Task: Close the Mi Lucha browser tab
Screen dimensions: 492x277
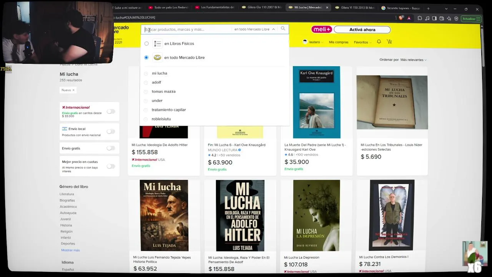Action: [x=327, y=8]
